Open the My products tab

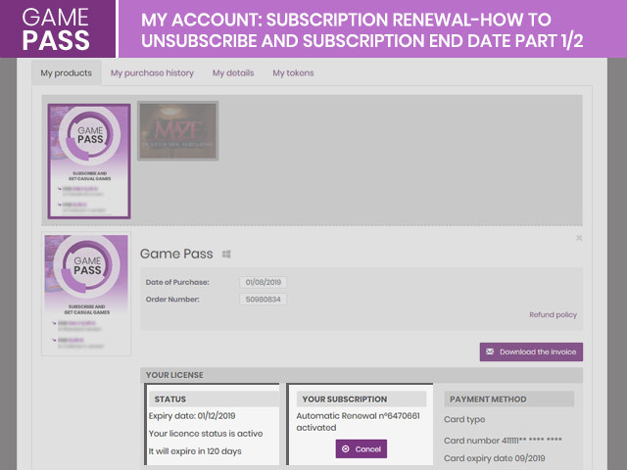coord(67,73)
